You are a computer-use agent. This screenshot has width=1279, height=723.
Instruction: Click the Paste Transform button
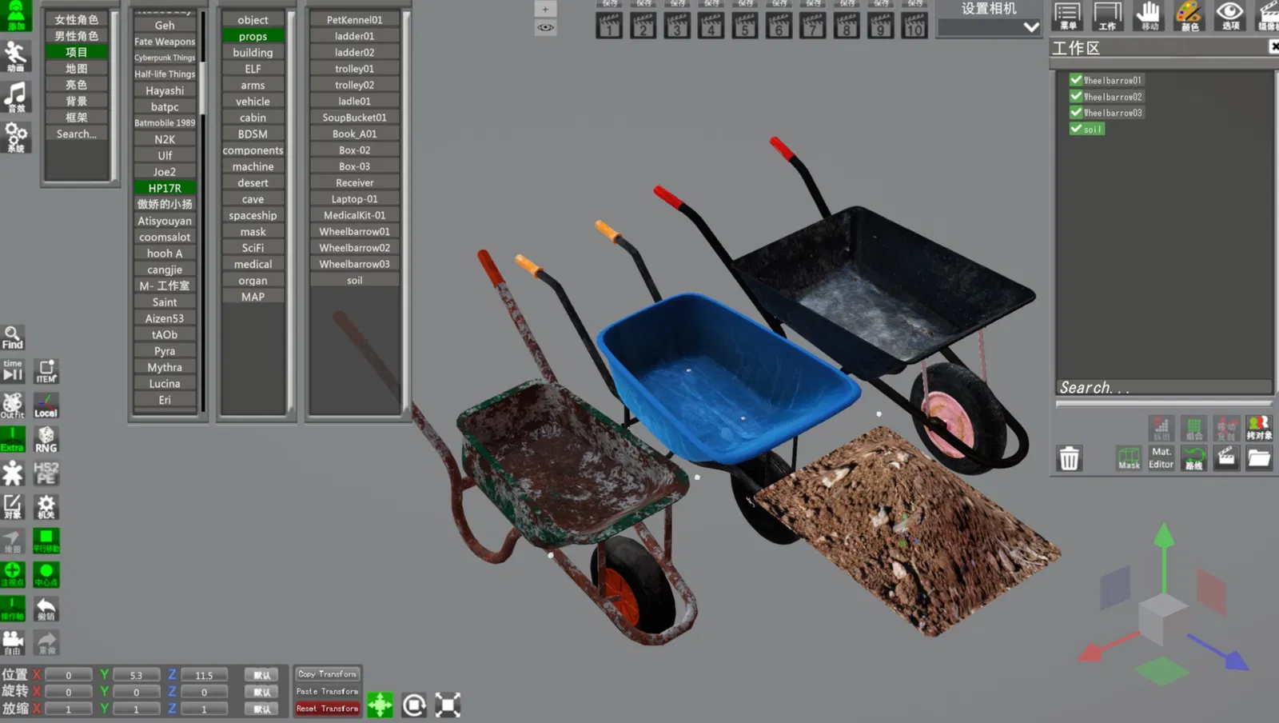[328, 691]
